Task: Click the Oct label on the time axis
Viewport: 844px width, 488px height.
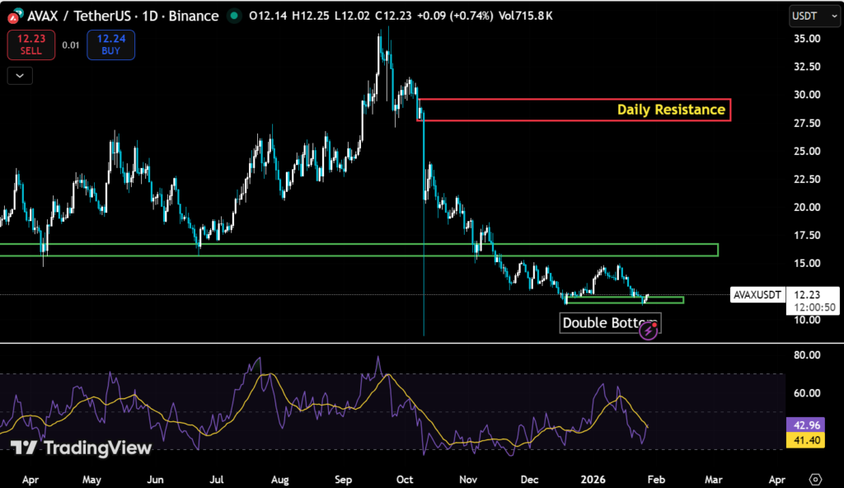Action: 404,479
